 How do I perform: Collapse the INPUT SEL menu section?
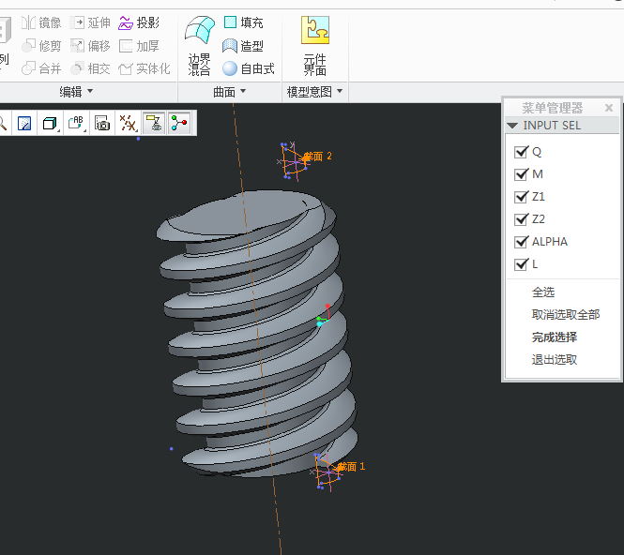point(512,126)
